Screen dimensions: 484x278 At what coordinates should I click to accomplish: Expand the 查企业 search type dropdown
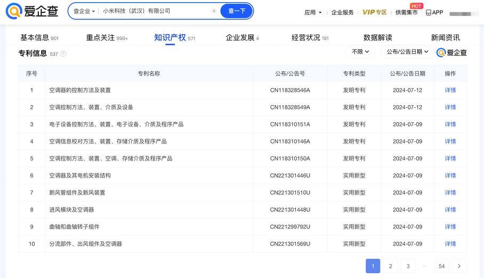84,11
